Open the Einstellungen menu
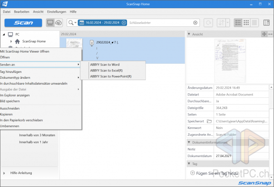Image resolution: width=274 pixels, height=187 pixels. (57, 12)
